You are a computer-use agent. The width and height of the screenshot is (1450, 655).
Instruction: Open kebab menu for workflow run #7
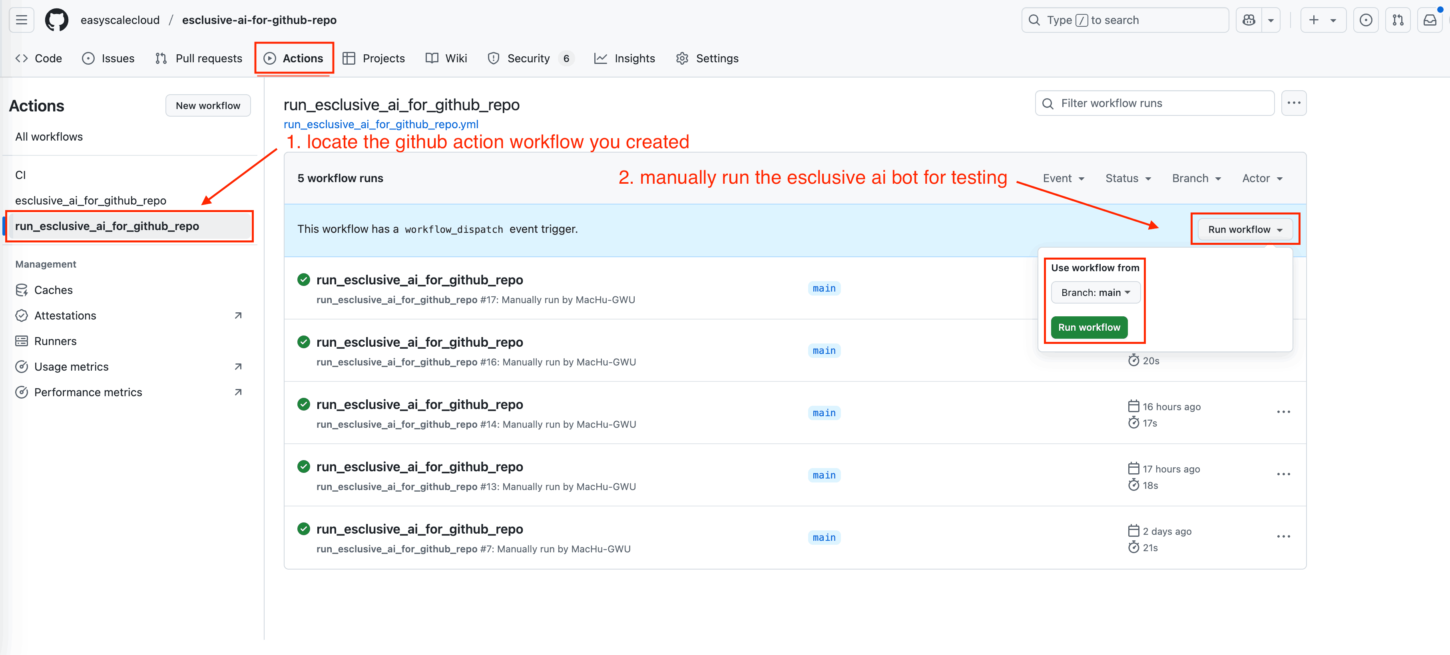click(x=1283, y=537)
